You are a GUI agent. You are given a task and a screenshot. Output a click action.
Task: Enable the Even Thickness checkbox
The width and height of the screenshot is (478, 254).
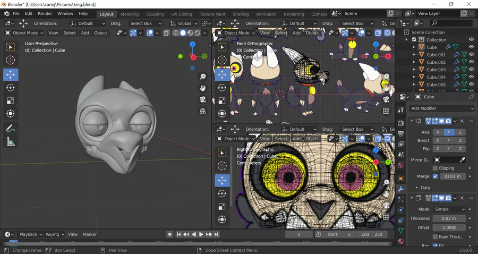(435, 236)
